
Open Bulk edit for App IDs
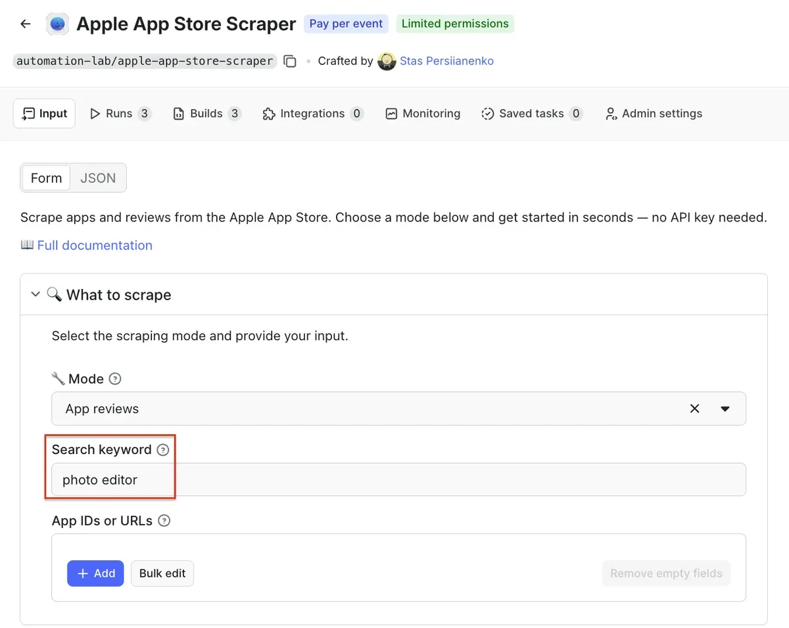tap(162, 573)
